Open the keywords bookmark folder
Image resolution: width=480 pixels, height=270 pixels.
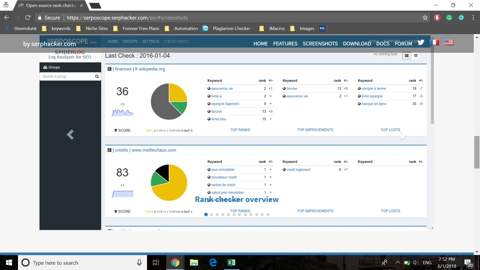[x=57, y=28]
